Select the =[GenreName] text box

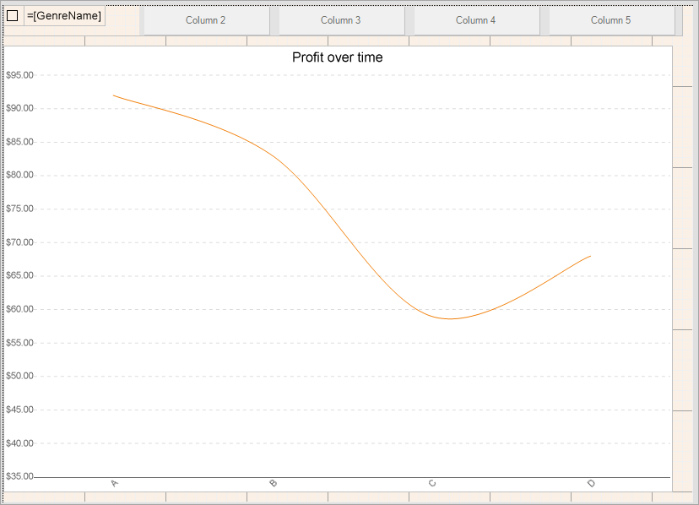(65, 15)
